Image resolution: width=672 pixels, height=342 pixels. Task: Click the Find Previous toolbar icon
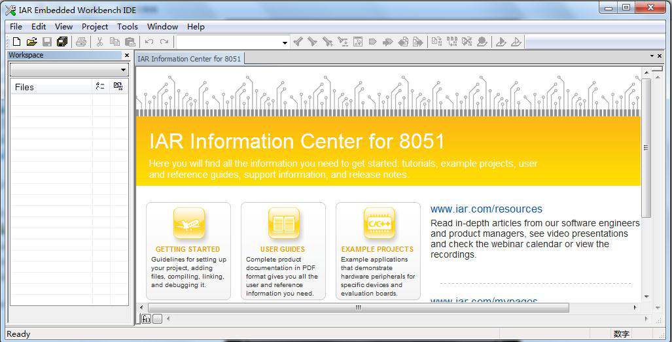(298, 42)
